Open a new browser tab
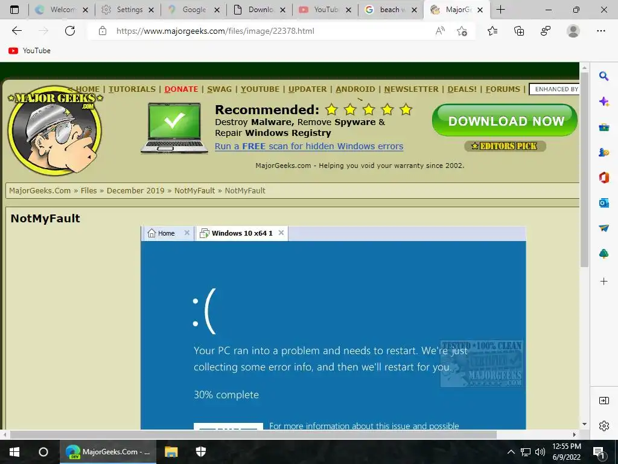Viewport: 618px width, 464px height. 500,10
